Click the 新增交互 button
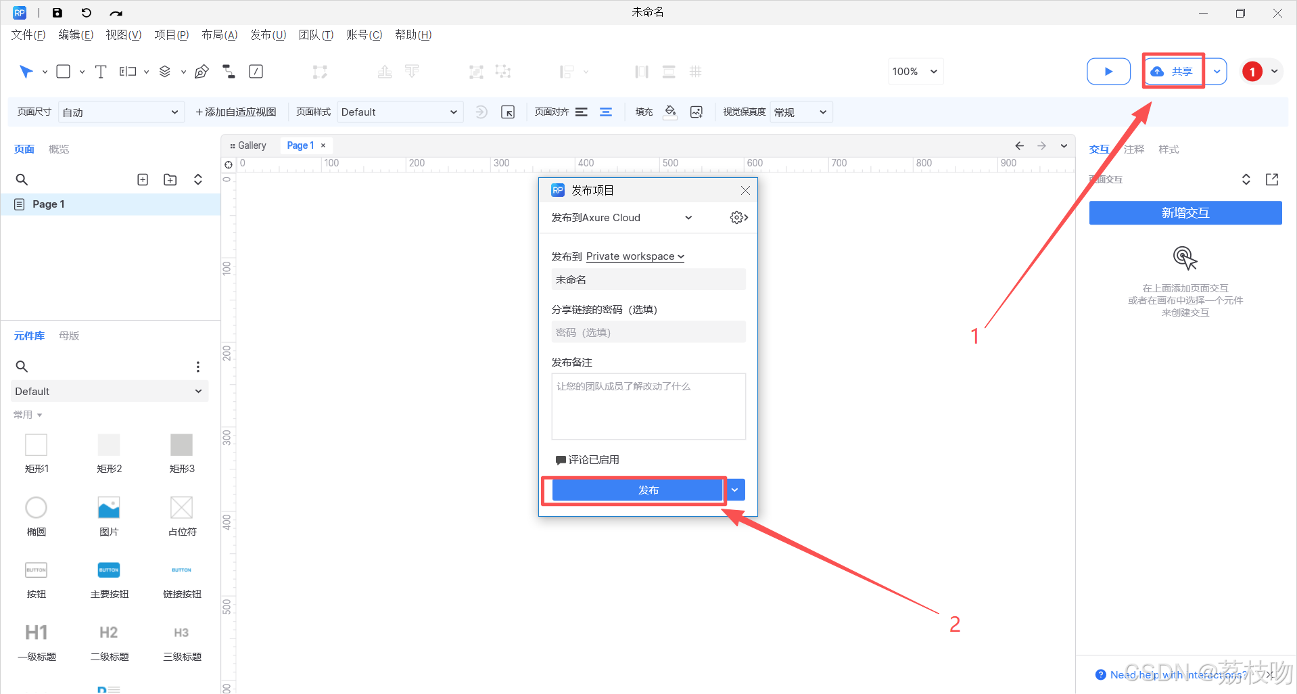 (x=1185, y=213)
